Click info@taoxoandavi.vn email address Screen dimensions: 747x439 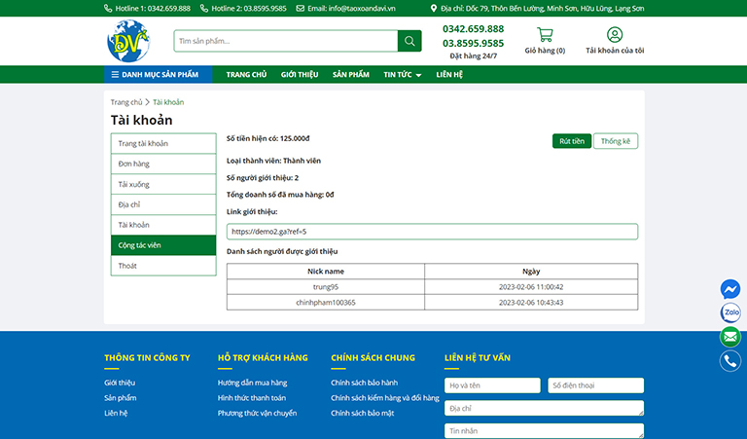tap(362, 8)
